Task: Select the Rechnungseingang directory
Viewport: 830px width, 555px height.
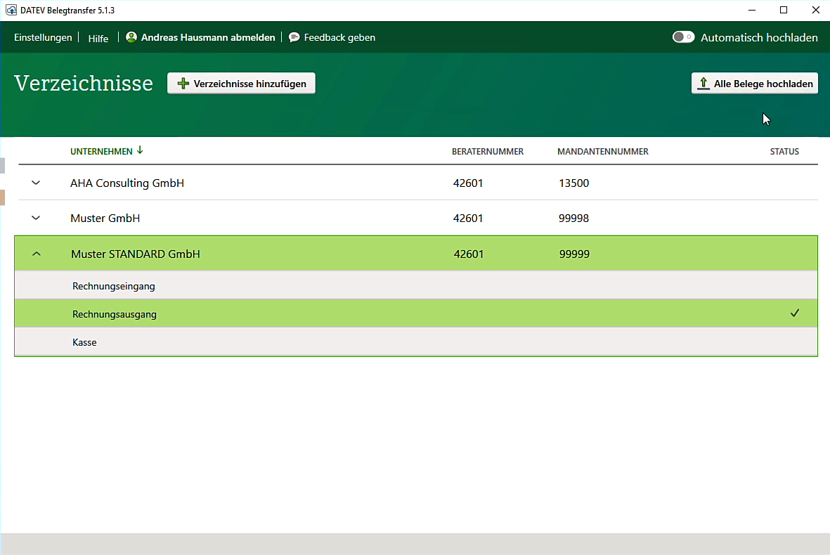Action: 416,286
